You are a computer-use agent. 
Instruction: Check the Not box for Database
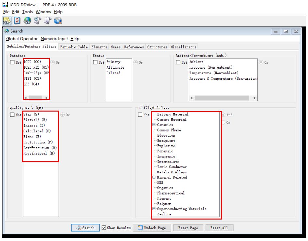point(12,62)
